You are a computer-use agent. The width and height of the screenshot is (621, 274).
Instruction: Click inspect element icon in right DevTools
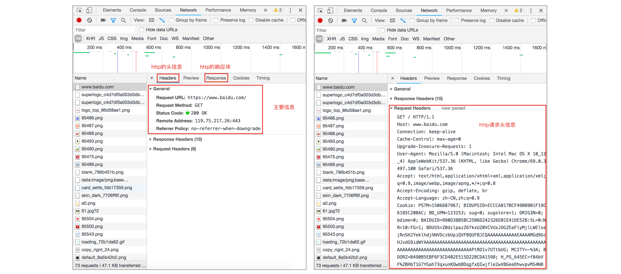320,11
